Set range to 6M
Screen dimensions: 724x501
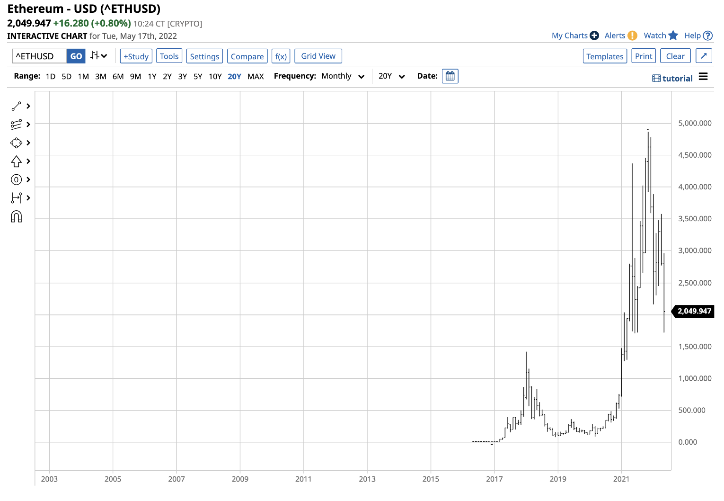coord(118,77)
